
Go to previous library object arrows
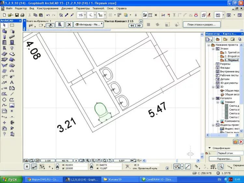[132, 26]
